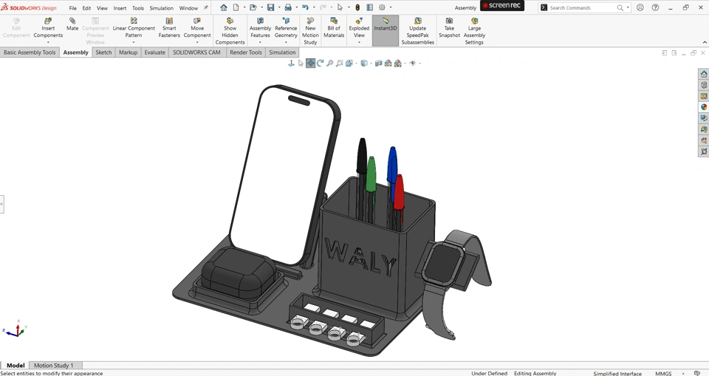This screenshot has height=376, width=709.
Task: Open the Assembly Features dropdown
Action: tap(260, 42)
